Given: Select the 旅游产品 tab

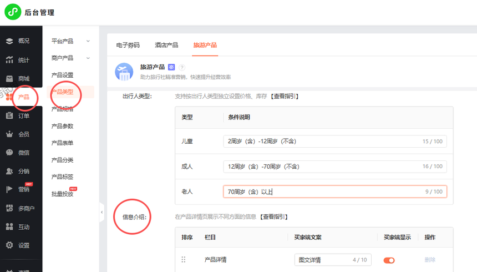Looking at the screenshot, I should tap(205, 45).
